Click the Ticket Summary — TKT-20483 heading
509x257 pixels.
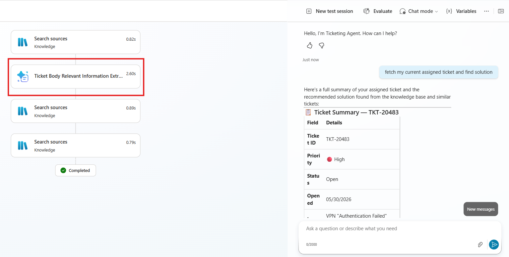[x=356, y=112]
